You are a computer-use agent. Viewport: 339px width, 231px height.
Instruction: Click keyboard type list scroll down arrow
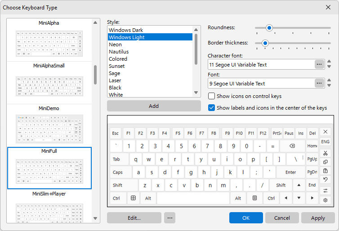click(x=95, y=218)
